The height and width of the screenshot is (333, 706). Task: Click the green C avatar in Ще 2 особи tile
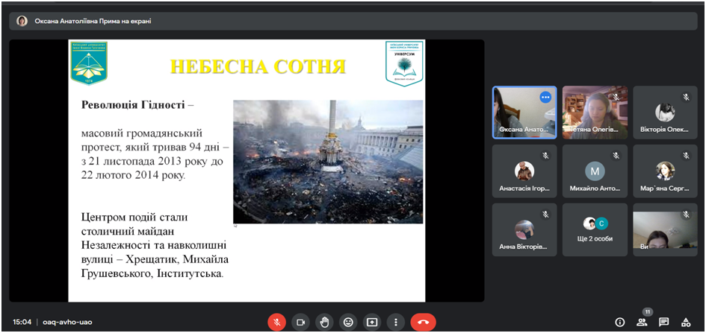pos(601,223)
